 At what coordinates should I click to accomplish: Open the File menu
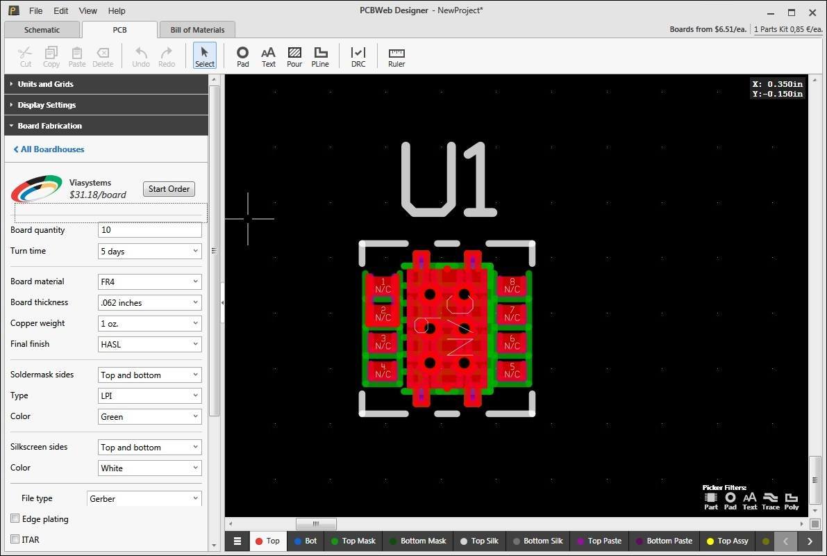pos(36,10)
